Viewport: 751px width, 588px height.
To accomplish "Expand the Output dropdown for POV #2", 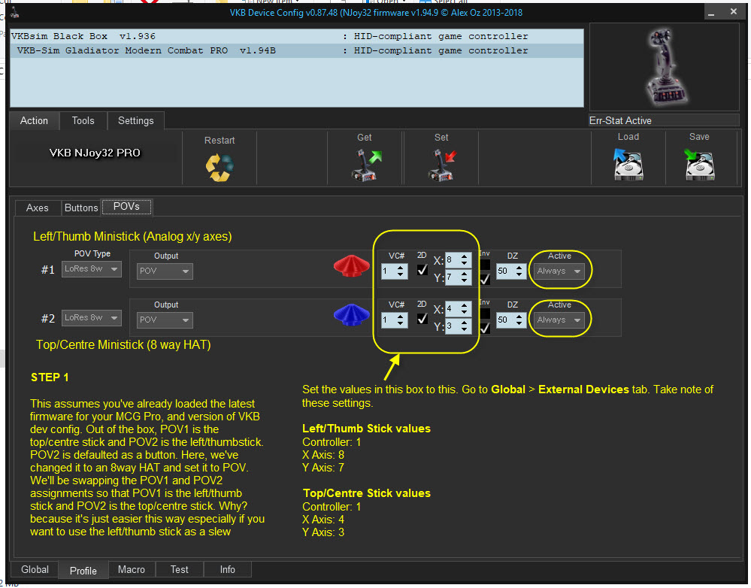I will [165, 320].
